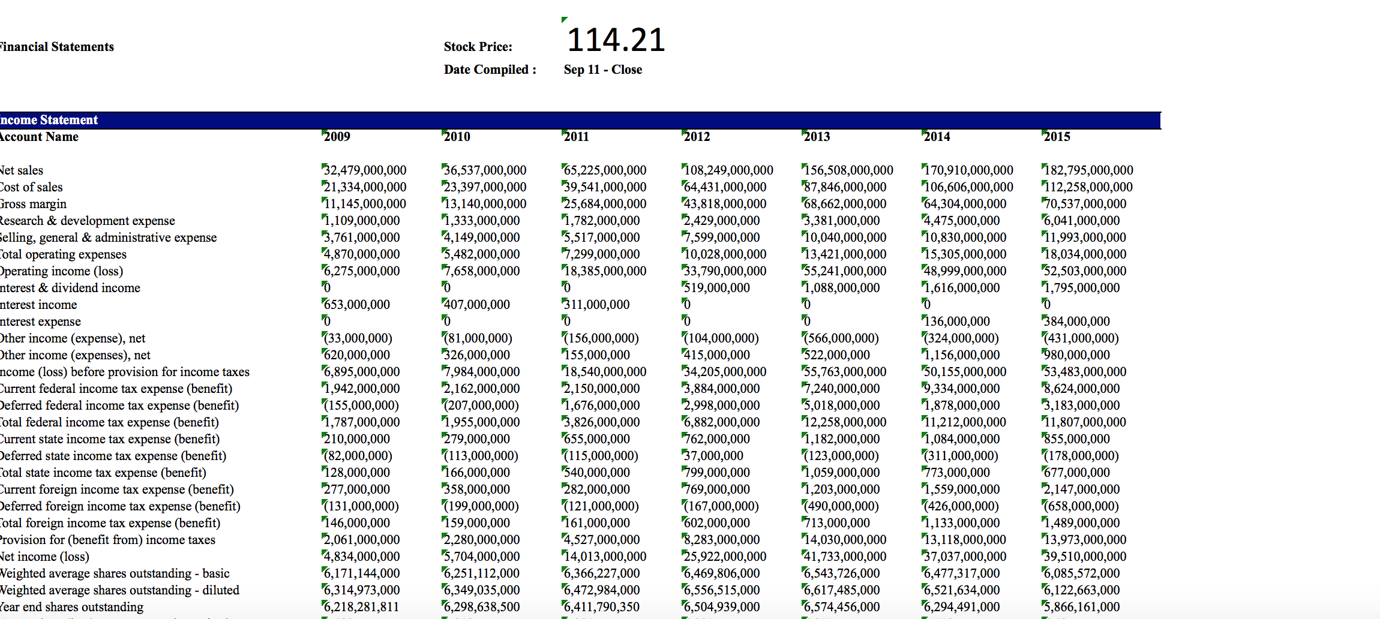This screenshot has width=1380, height=619.
Task: Click the Net sales row label
Action: point(22,170)
